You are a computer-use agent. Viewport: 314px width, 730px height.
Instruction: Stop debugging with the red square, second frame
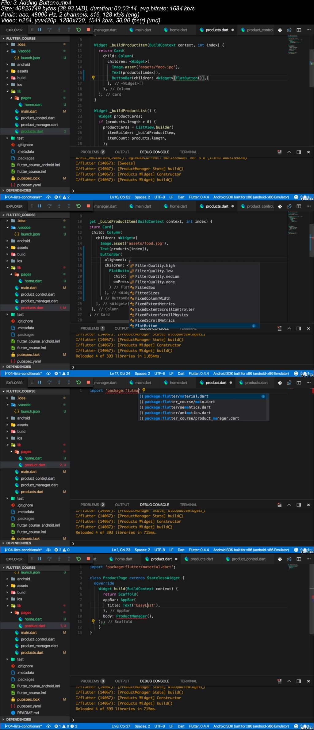point(88,206)
